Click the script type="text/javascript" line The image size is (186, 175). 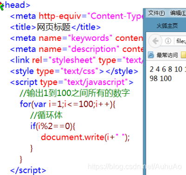click(x=72, y=82)
